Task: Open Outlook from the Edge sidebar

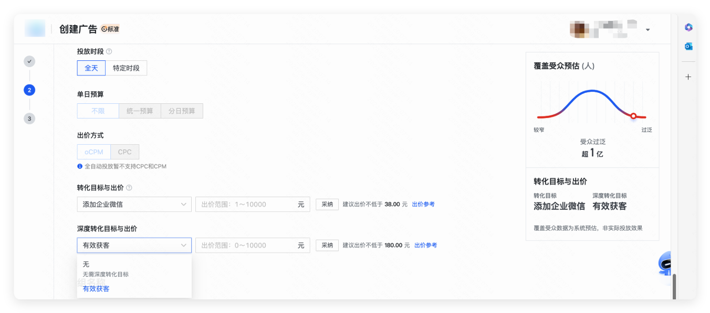Action: 688,46
